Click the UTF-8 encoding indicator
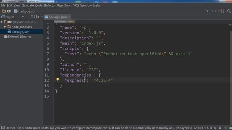The width and height of the screenshot is (232, 130). (x=212, y=128)
